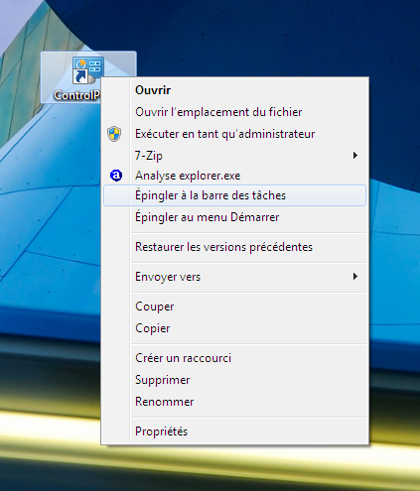Select Ouvrir l'emplacement du fichier
Image resolution: width=420 pixels, height=491 pixels.
point(234,112)
